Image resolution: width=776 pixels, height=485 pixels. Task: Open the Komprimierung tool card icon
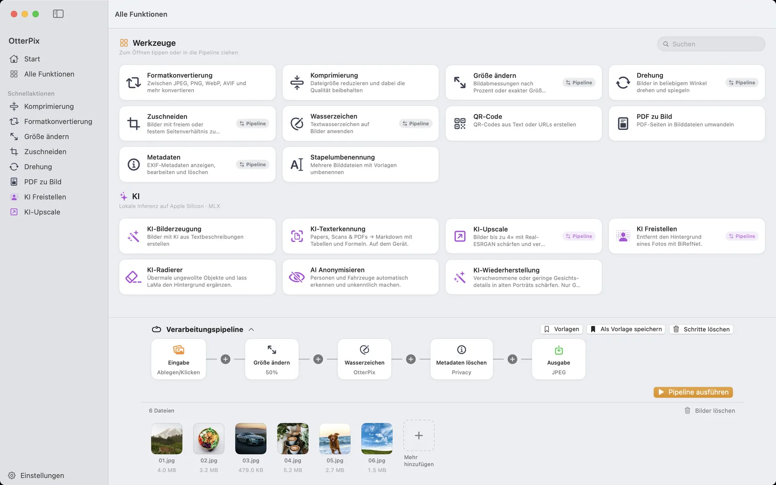click(297, 83)
